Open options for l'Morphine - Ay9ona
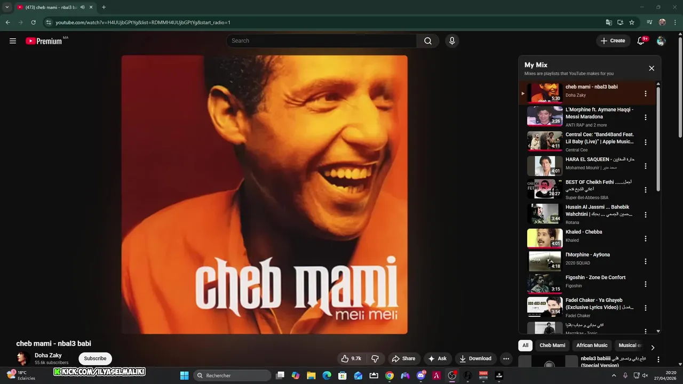The width and height of the screenshot is (683, 384). pyautogui.click(x=645, y=261)
